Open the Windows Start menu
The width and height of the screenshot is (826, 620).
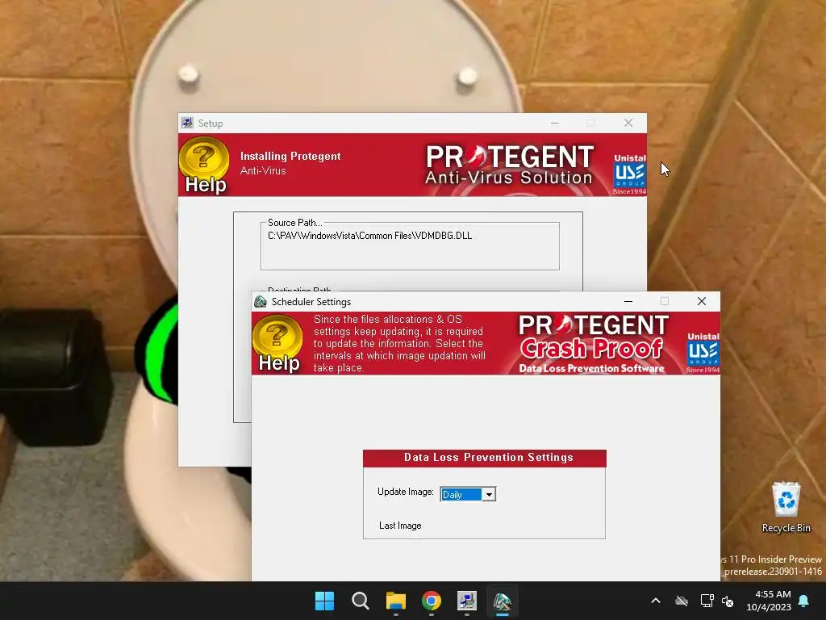[324, 601]
